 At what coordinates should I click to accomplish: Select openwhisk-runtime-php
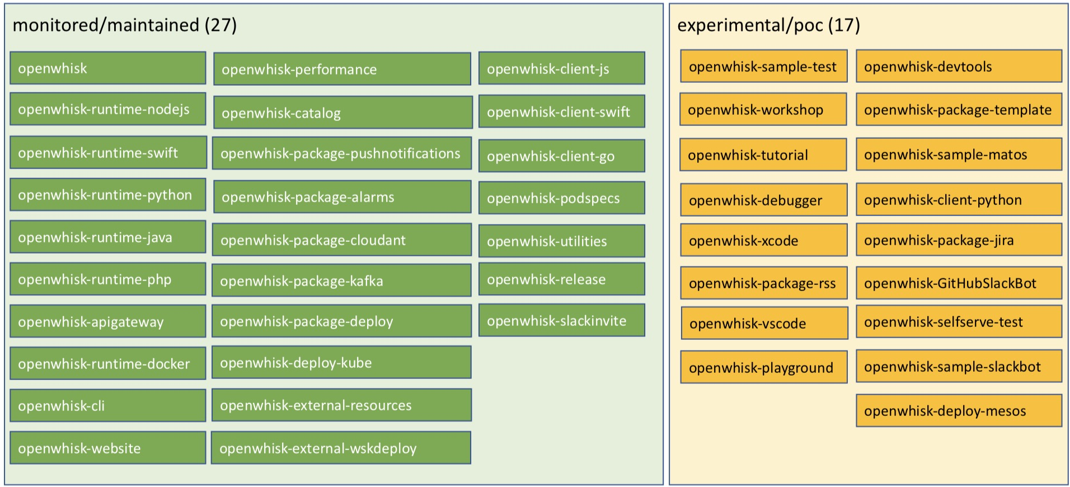pos(108,279)
